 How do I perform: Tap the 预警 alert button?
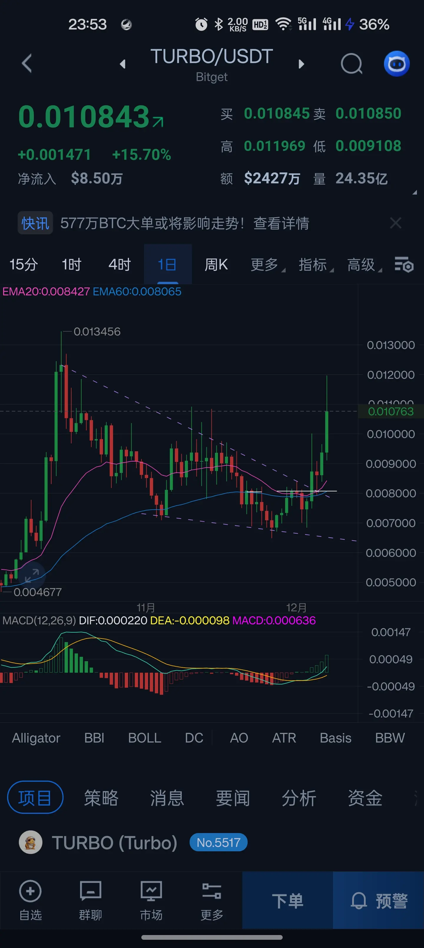378,900
